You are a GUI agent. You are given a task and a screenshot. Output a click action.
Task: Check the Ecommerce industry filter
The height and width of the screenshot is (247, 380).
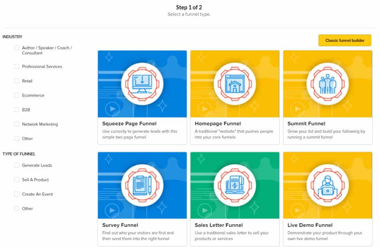click(16, 95)
